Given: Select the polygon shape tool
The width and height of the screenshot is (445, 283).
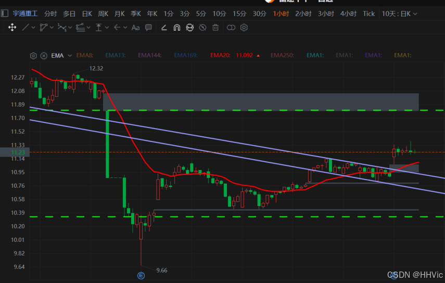Looking at the screenshot, I should click(x=43, y=28).
